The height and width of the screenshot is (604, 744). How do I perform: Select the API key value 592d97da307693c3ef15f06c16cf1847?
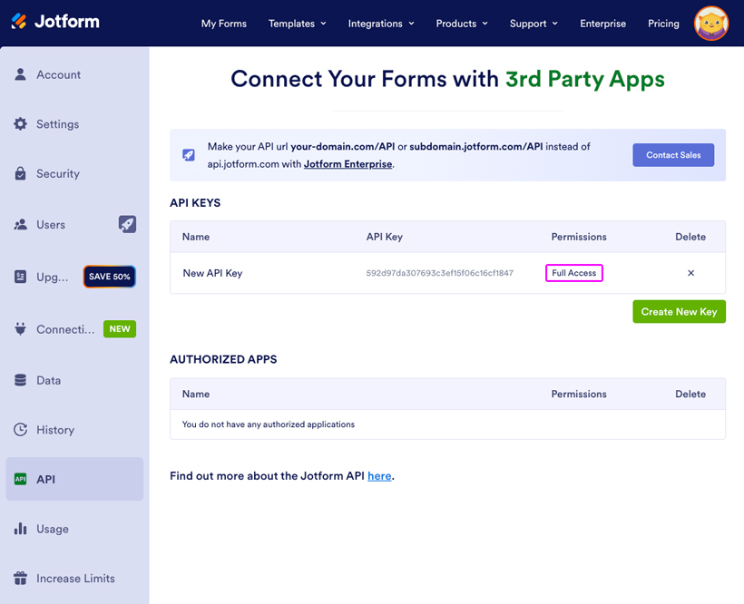pos(439,273)
